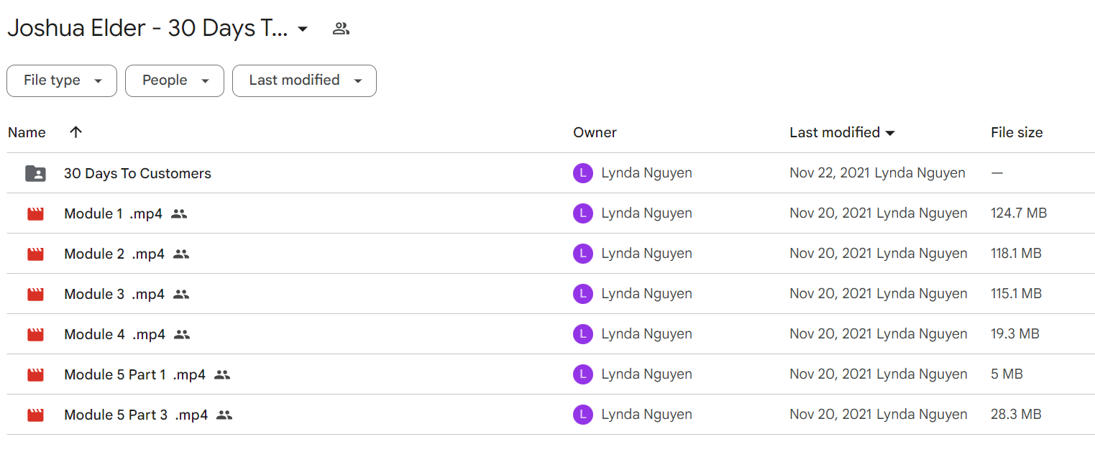The height and width of the screenshot is (475, 1095).
Task: Click the Nov 20, 2021 date for Module 2
Action: (830, 254)
